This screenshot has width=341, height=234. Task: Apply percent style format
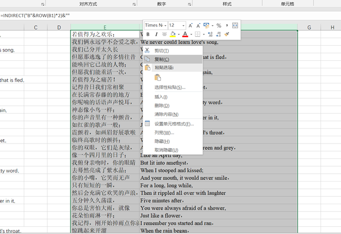coord(219,26)
